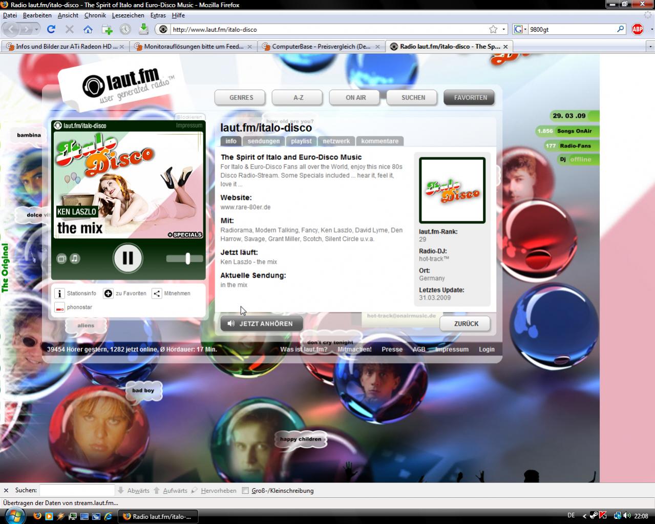The image size is (655, 524).
Task: Open the www.rare-80er.de website link
Action: 245,207
